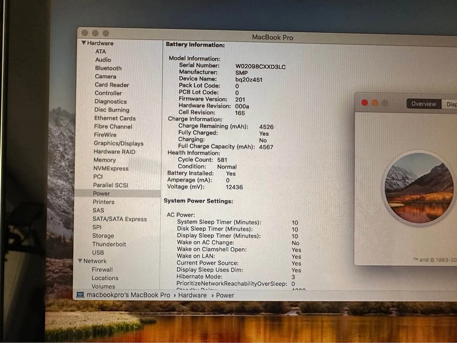Open Locations under Network

point(105,278)
